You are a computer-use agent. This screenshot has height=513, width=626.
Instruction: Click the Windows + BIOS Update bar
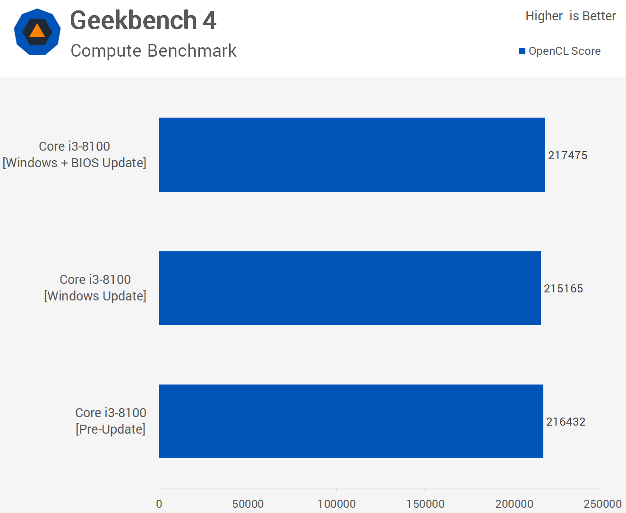pos(352,155)
